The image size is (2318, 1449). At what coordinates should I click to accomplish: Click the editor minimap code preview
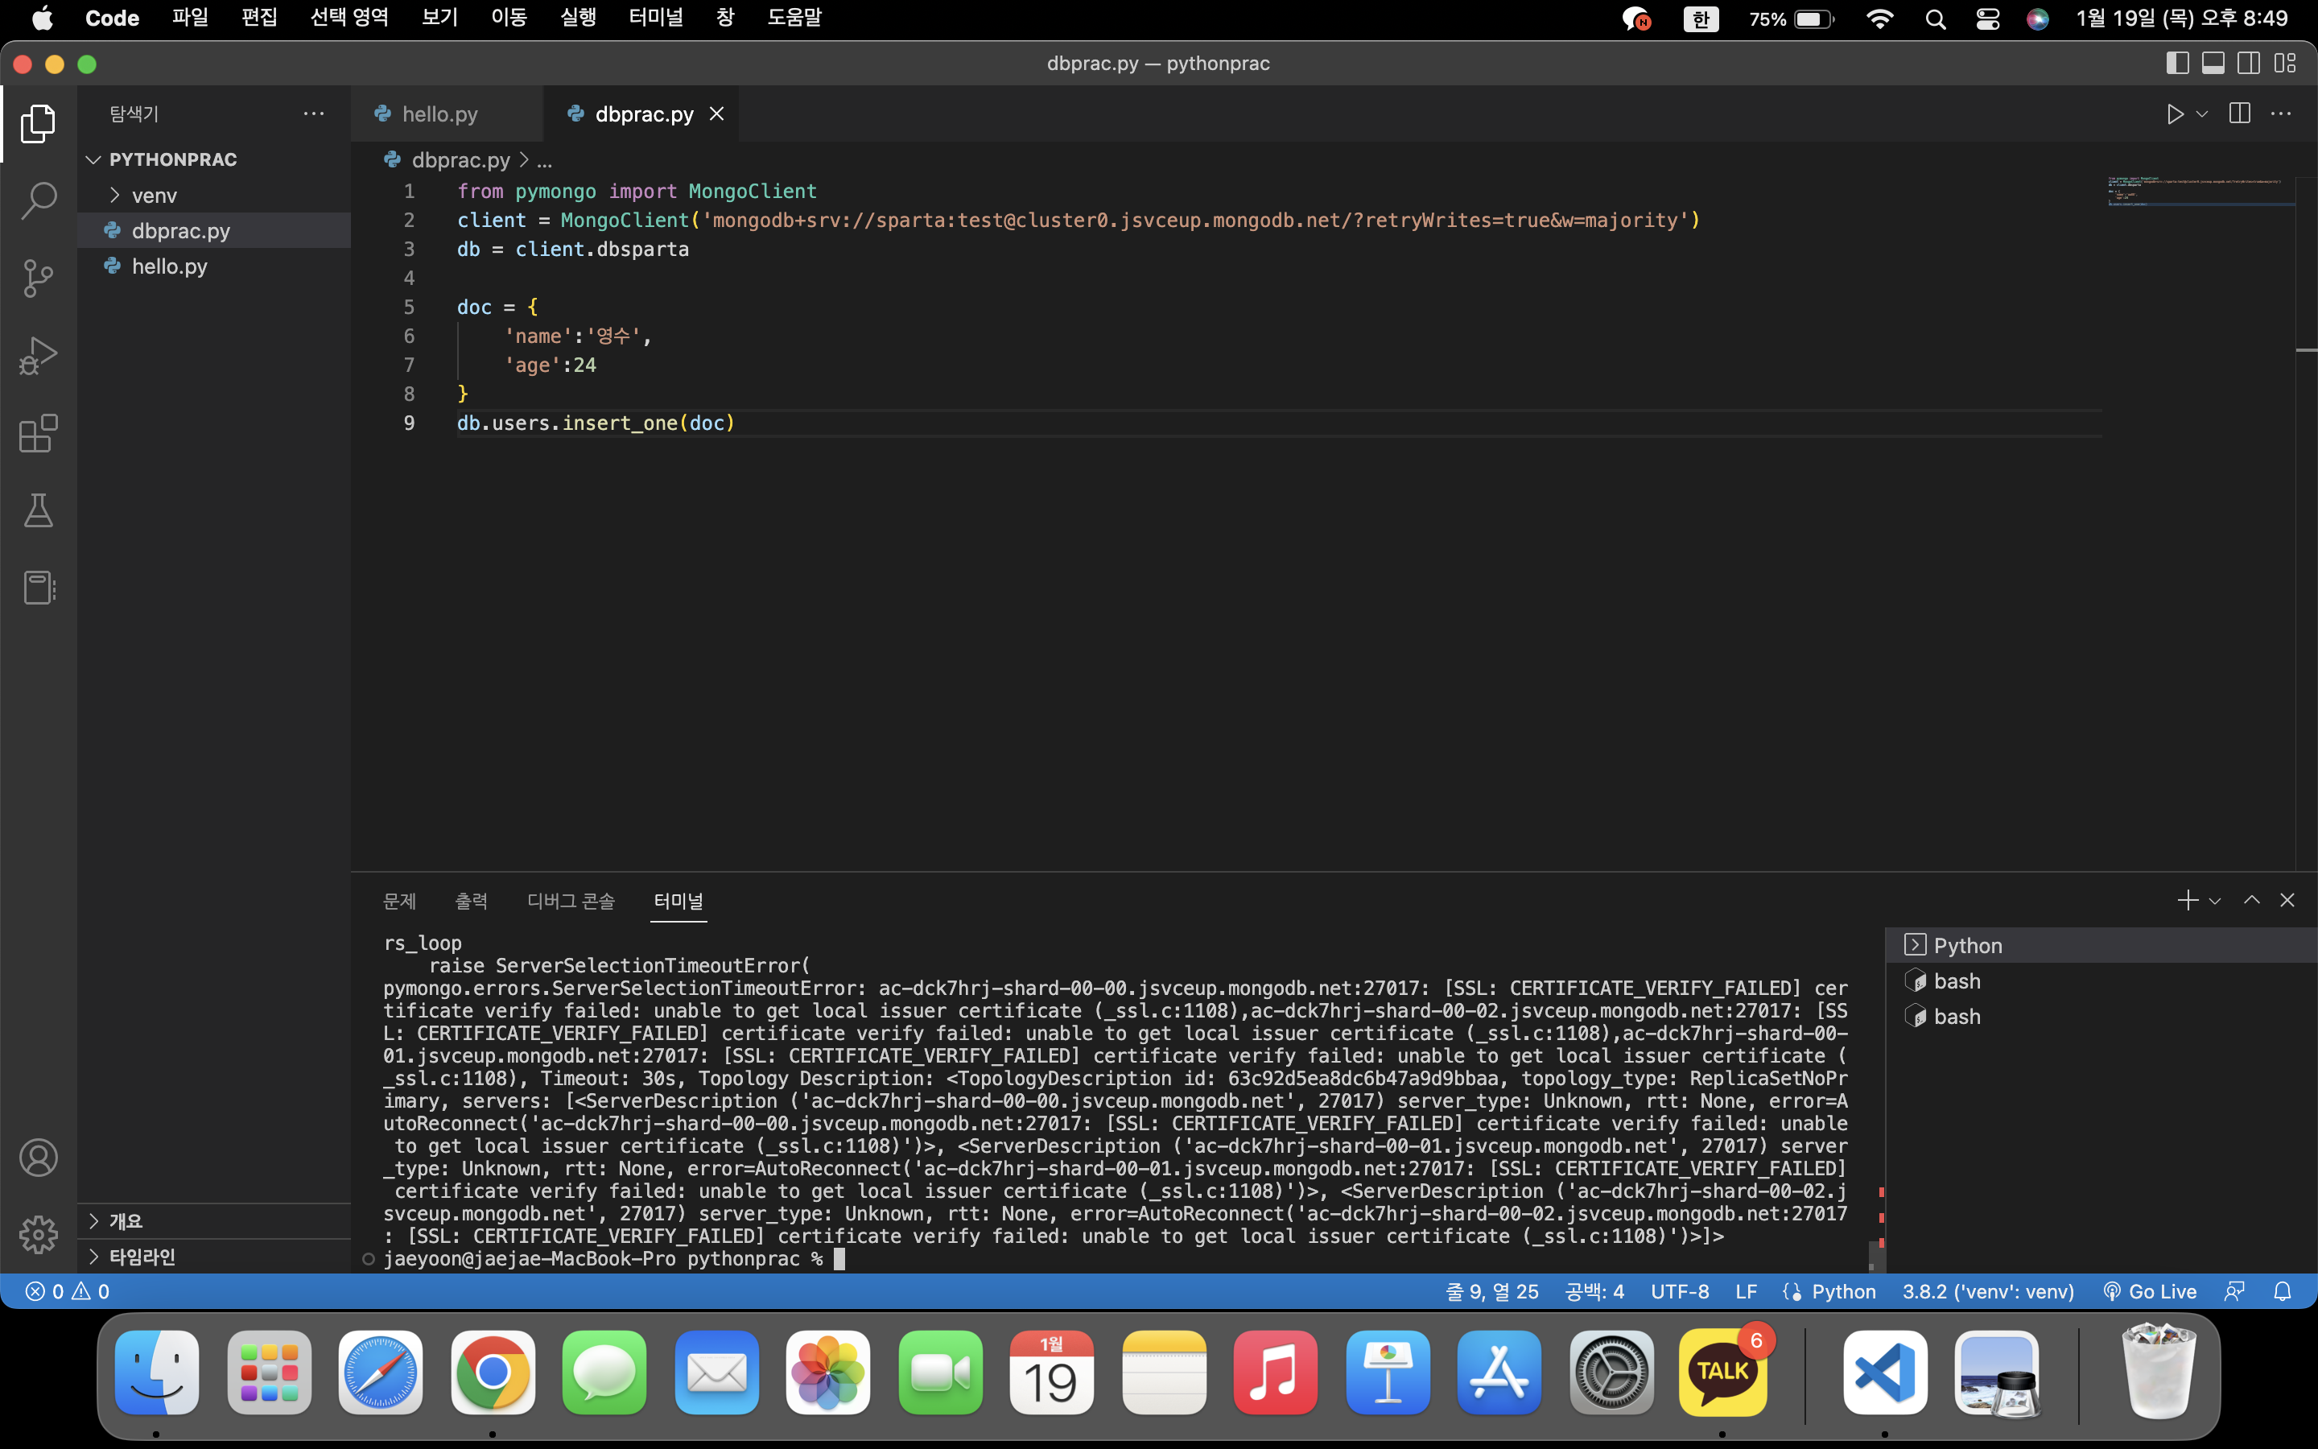(x=2200, y=191)
